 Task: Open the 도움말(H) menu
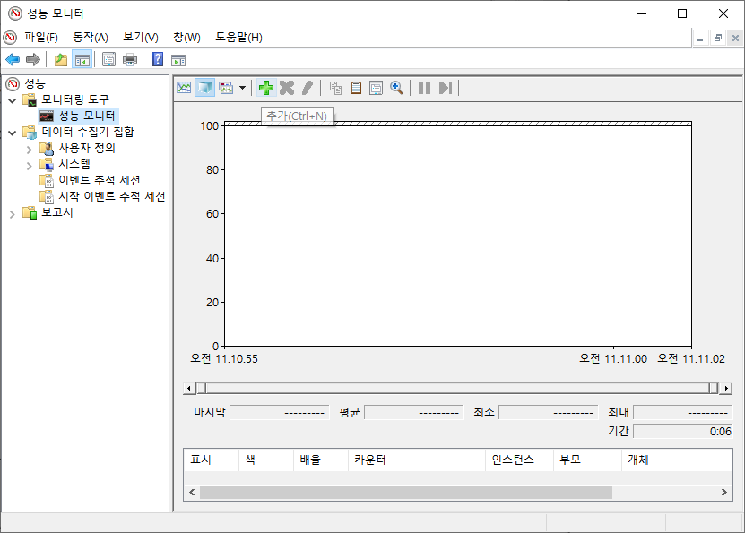(x=239, y=37)
